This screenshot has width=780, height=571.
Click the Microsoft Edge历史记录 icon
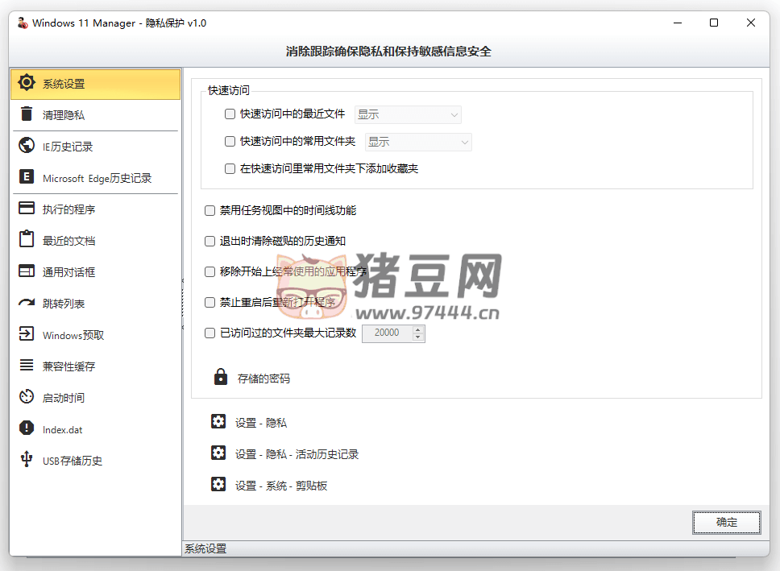tap(27, 177)
